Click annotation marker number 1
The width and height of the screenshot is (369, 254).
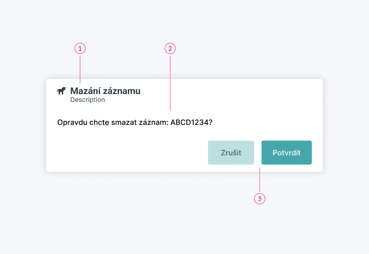point(80,48)
